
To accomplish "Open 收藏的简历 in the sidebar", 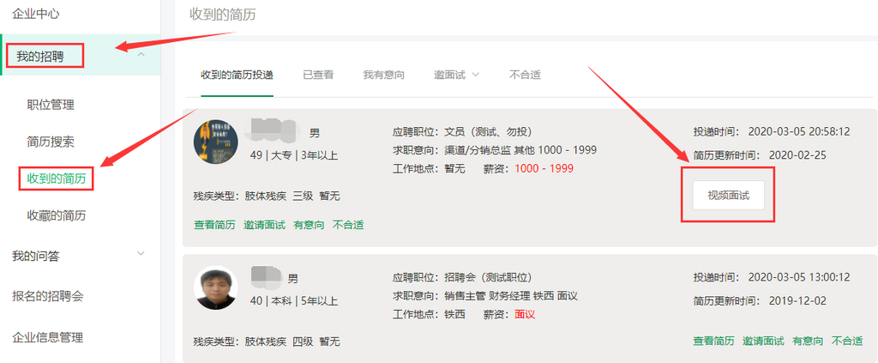I will tap(56, 215).
